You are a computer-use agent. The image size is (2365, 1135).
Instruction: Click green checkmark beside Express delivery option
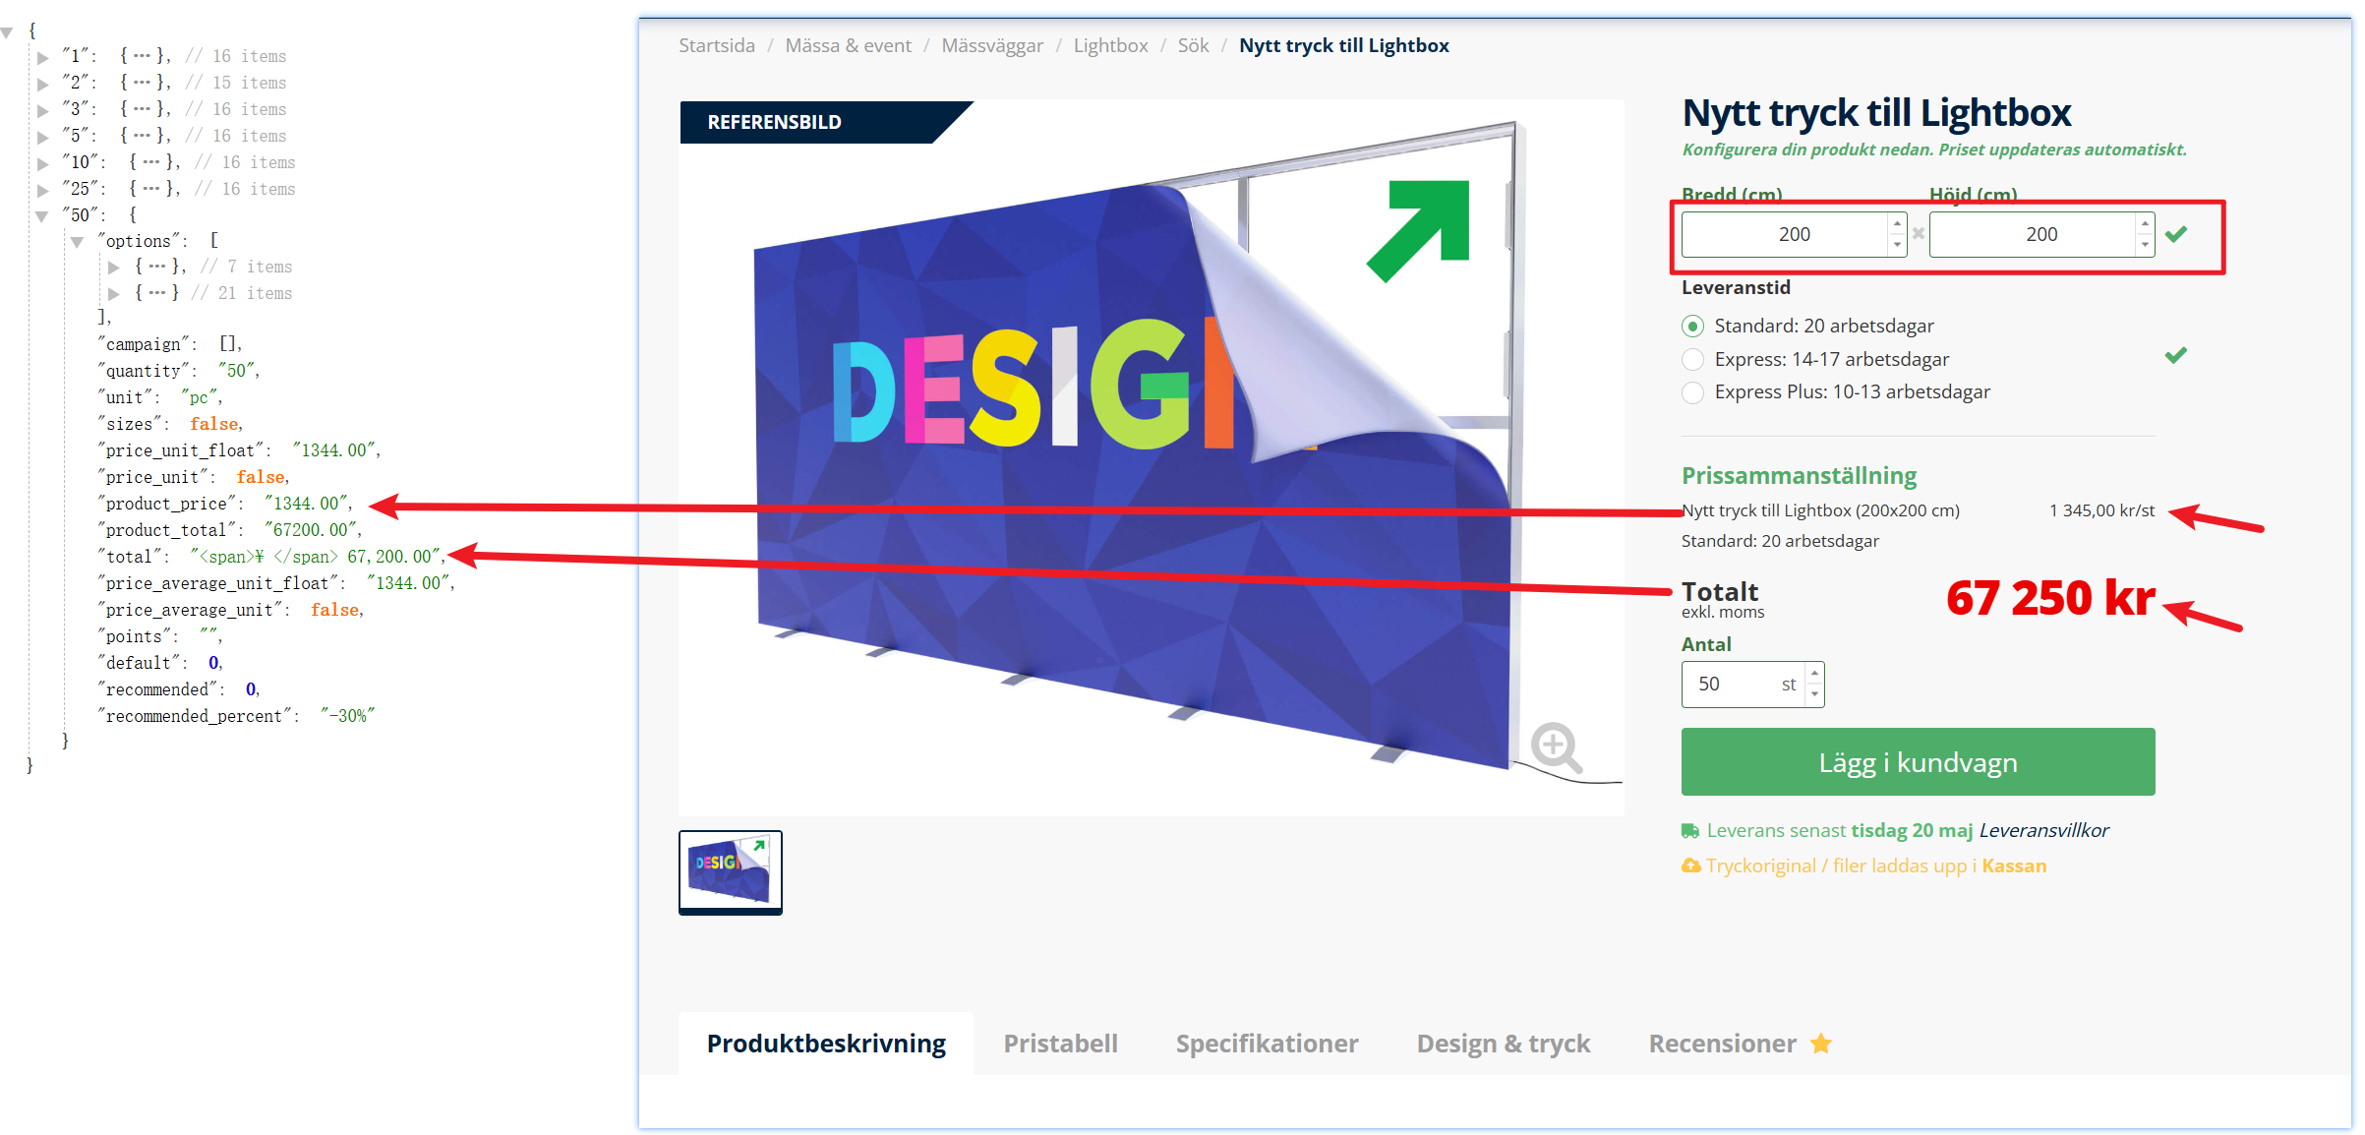pos(2176,355)
